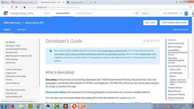Open the green Camtasia taskbar icon
Screen dimensions: 194x109
tap(57, 106)
